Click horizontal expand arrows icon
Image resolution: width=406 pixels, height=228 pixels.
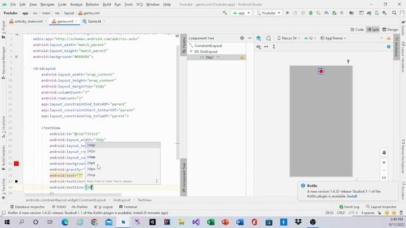point(266,47)
